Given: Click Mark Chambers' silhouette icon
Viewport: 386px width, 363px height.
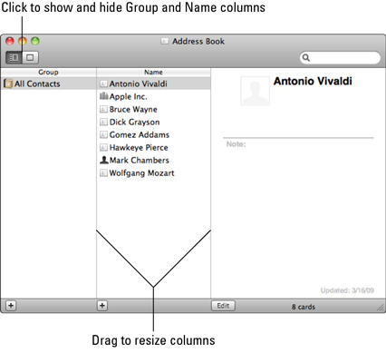Looking at the screenshot, I should tap(103, 160).
